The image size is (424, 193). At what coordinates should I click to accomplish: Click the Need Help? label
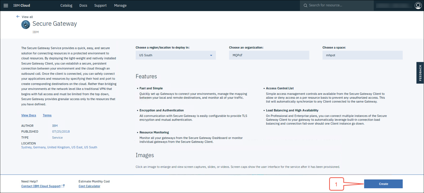tap(30, 181)
